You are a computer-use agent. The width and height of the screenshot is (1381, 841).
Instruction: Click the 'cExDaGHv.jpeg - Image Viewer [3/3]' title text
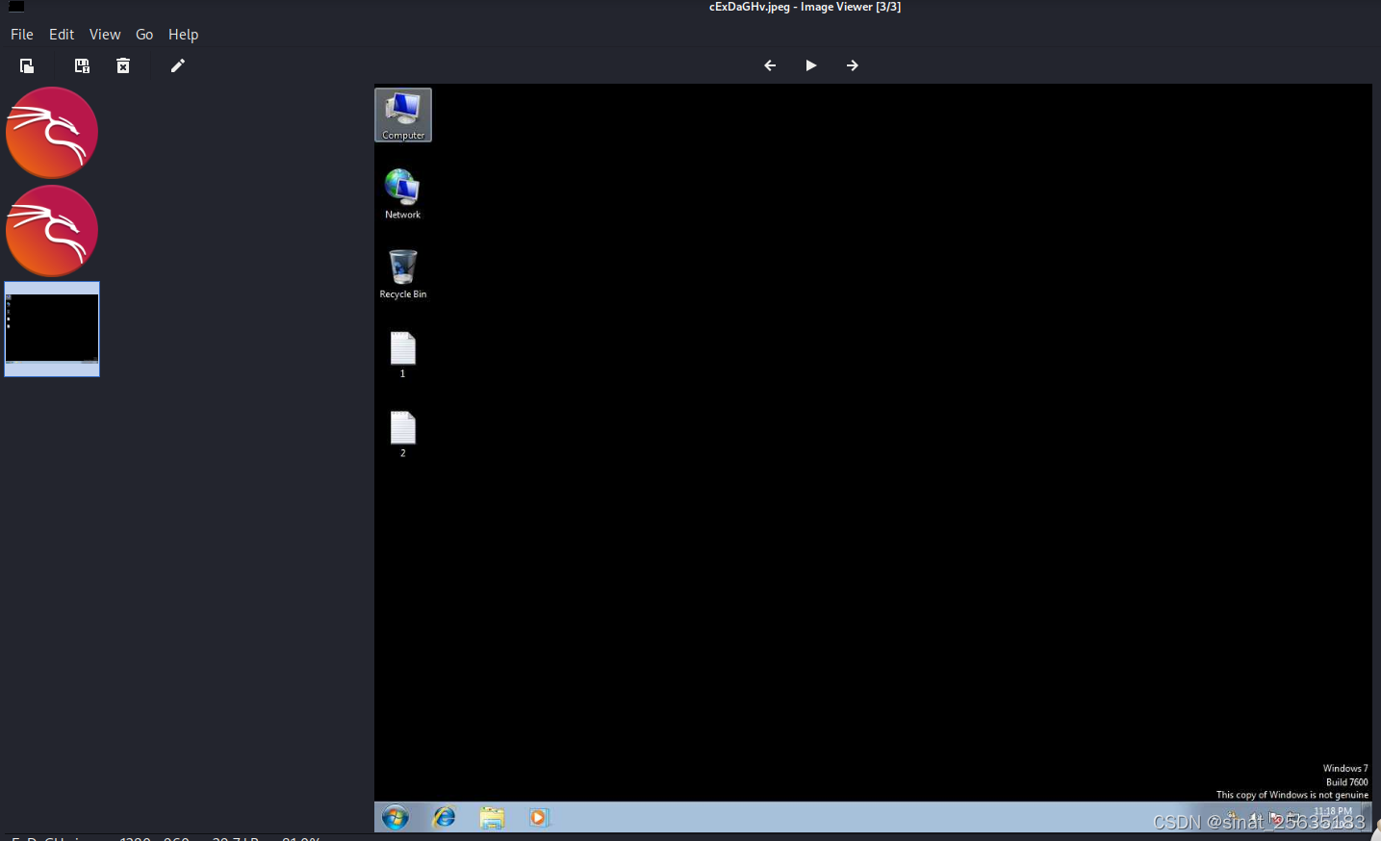point(805,7)
